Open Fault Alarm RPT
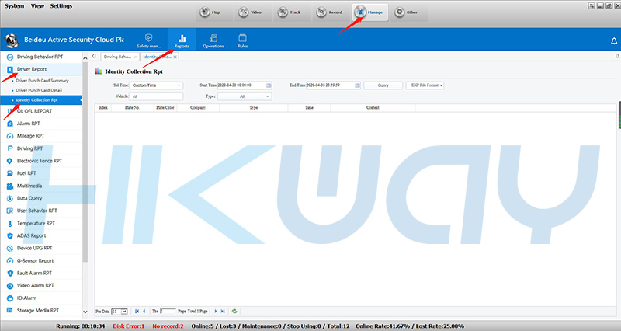The image size is (621, 331). [x=41, y=274]
